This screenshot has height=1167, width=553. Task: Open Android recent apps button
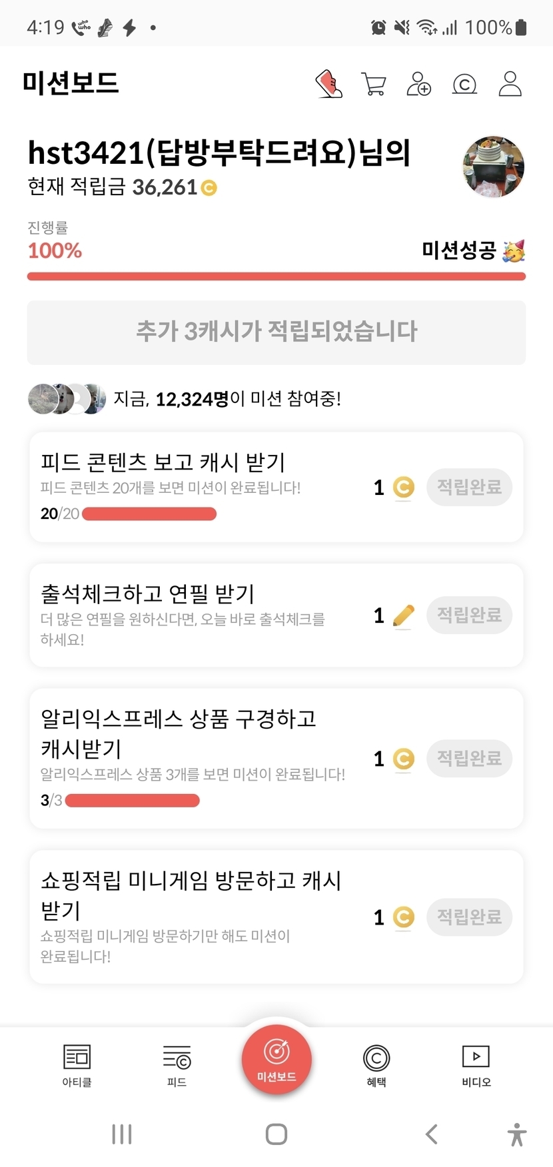pyautogui.click(x=122, y=1134)
